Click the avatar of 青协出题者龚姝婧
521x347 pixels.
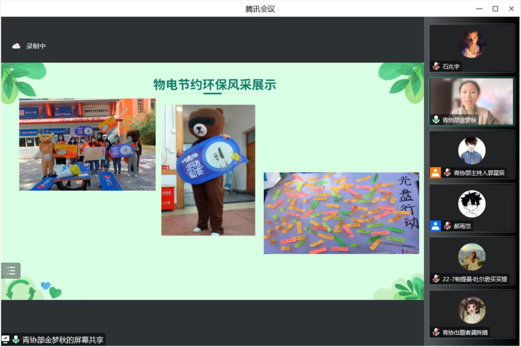[472, 310]
